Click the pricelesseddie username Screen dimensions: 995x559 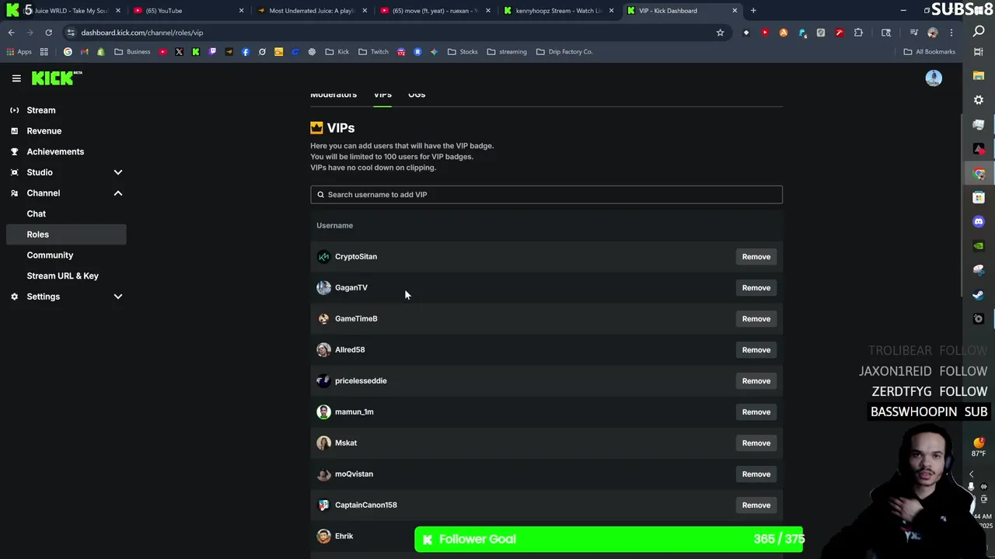[x=361, y=380]
